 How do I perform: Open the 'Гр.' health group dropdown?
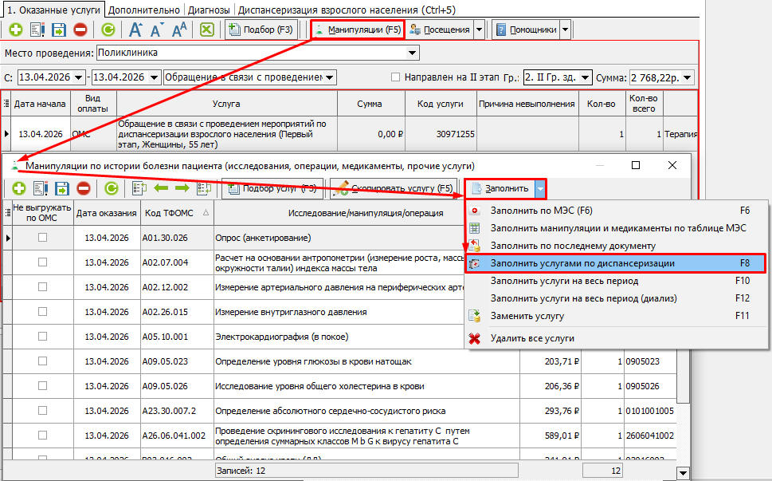point(586,77)
